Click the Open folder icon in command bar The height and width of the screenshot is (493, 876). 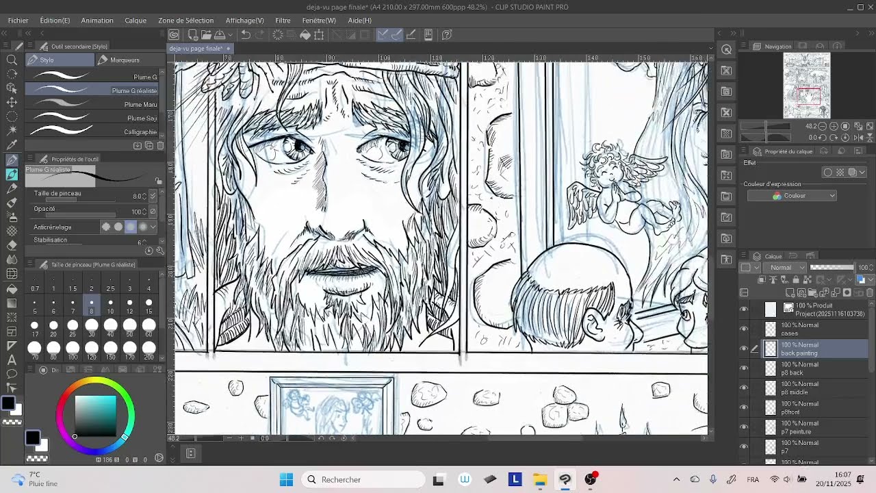[207, 35]
